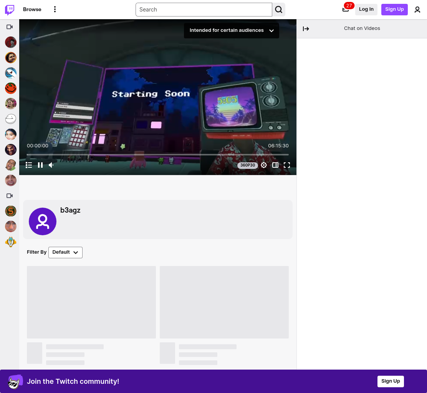The width and height of the screenshot is (427, 393).
Task: Open the Browse menu item
Action: 32,9
